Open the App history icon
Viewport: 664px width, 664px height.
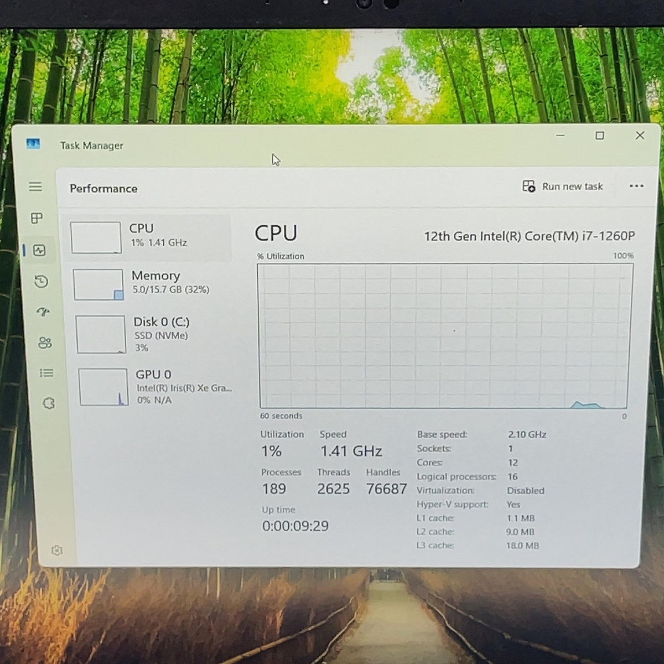point(41,282)
